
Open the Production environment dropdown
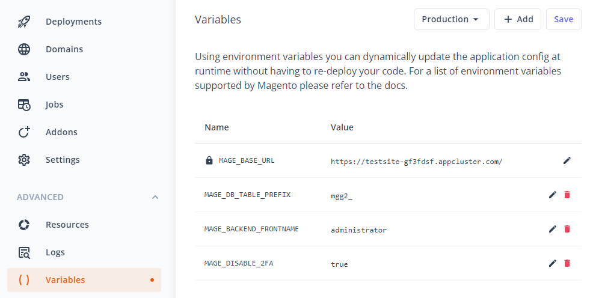click(x=451, y=19)
